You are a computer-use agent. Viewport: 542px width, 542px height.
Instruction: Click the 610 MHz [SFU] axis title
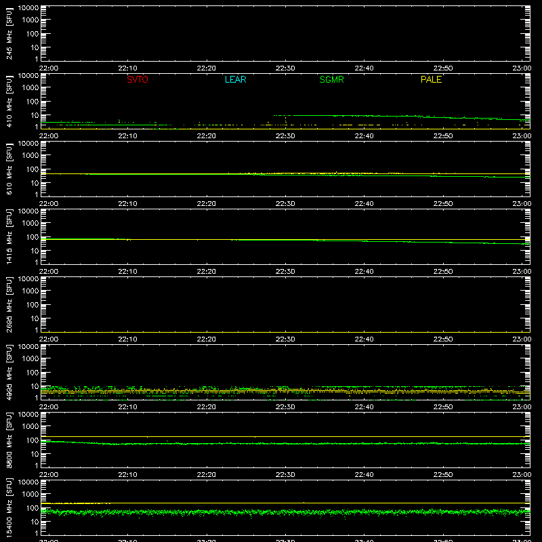(9, 169)
